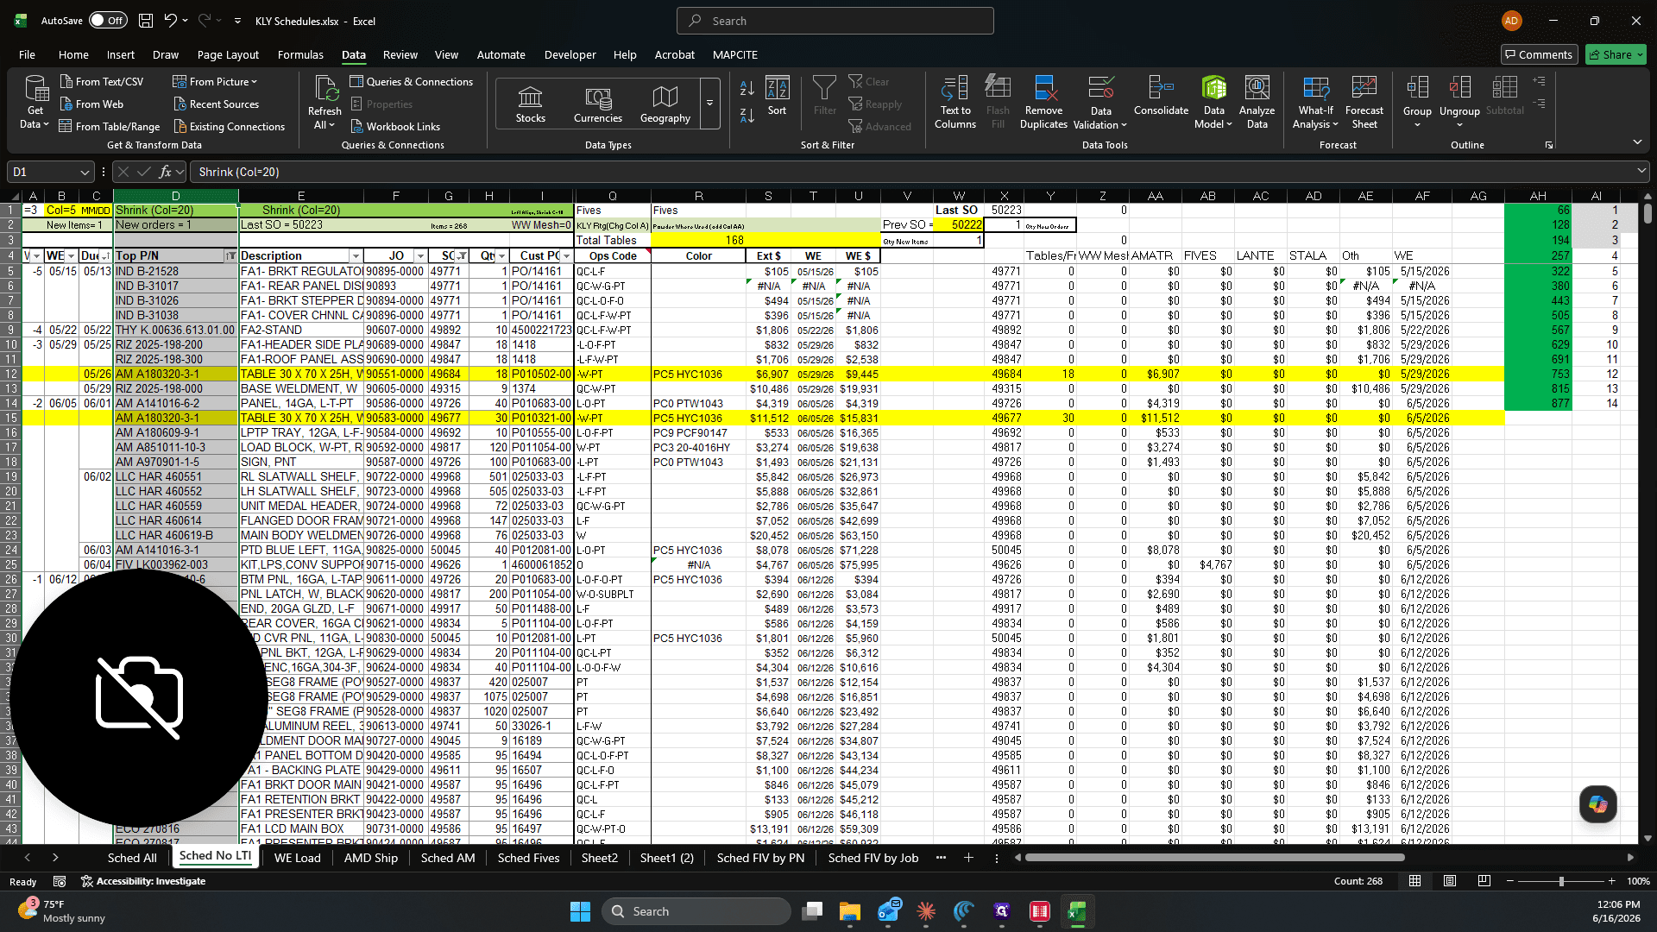Open the Formulas ribbon tab
This screenshot has width=1657, height=932.
[300, 54]
